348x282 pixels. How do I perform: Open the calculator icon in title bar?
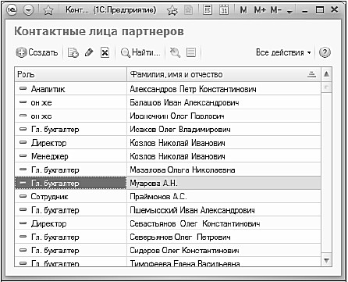tap(208, 10)
